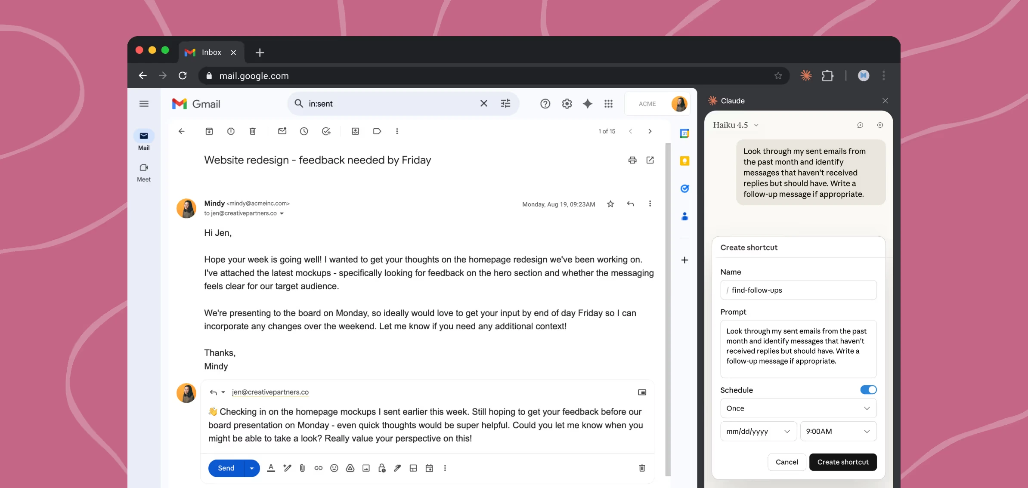The width and height of the screenshot is (1028, 488).
Task: Archive the open email
Action: (209, 131)
